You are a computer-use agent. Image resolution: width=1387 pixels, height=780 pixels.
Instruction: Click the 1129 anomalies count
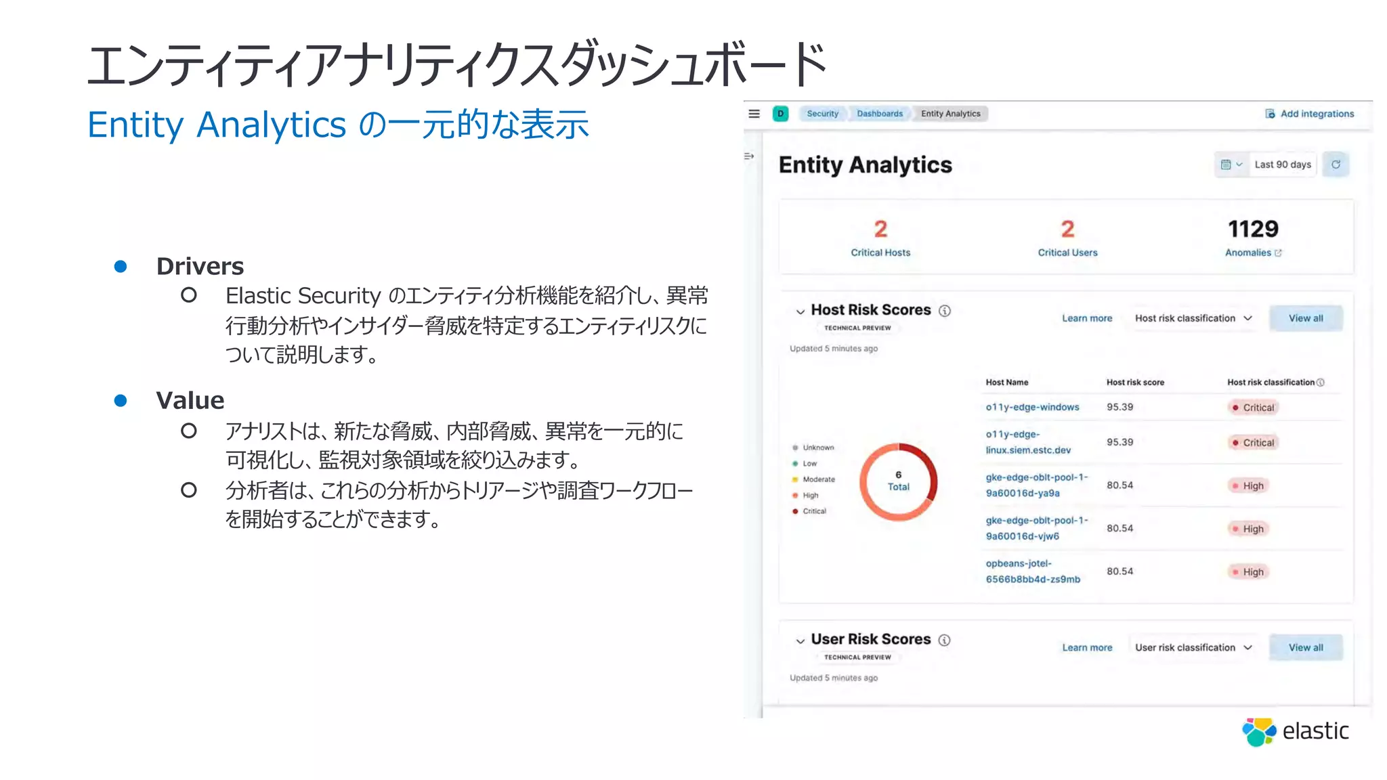(1253, 229)
